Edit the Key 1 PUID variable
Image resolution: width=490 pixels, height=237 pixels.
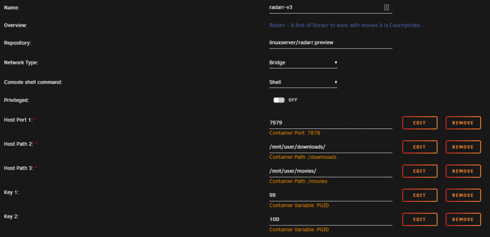click(419, 195)
